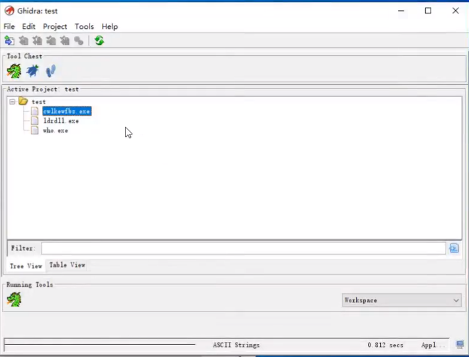469x357 pixels.
Task: Select the test root folder label
Action: pyautogui.click(x=38, y=102)
